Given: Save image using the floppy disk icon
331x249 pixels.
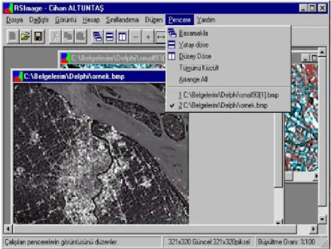Looking at the screenshot, I should [38, 37].
